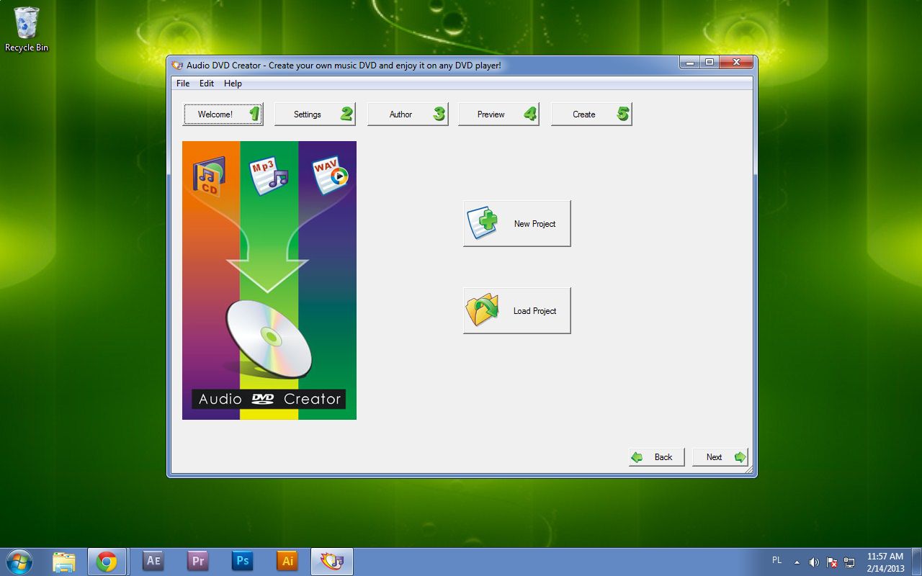This screenshot has width=922, height=576.
Task: Select the Create step 5 tab
Action: (x=591, y=114)
